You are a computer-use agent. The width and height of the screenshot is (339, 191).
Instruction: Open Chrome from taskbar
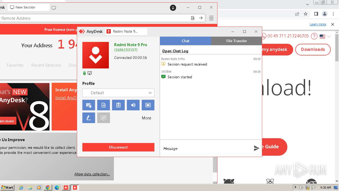48,188
